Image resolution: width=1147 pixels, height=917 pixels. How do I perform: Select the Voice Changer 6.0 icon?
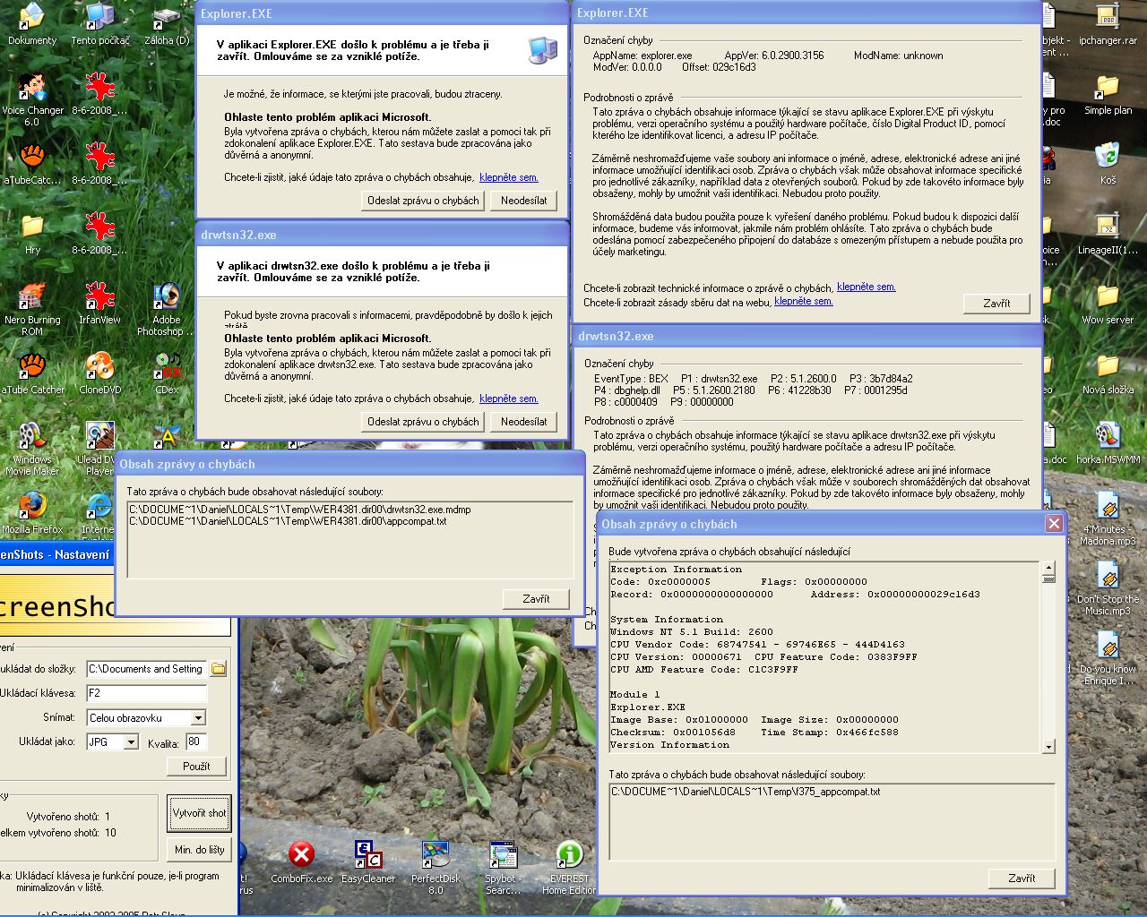tap(32, 99)
